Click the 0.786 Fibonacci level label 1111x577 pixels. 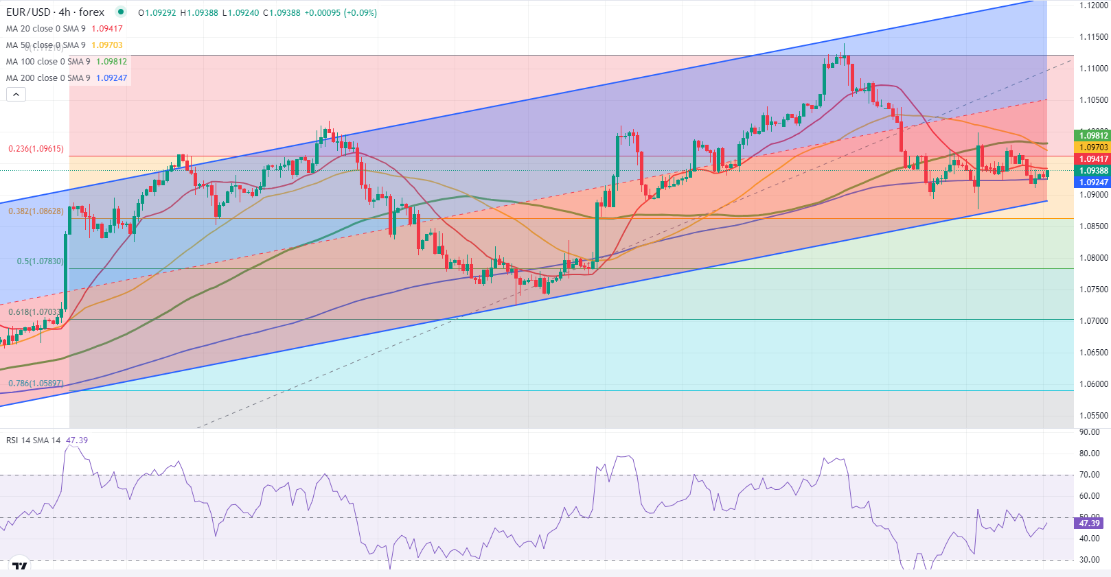tap(36, 384)
